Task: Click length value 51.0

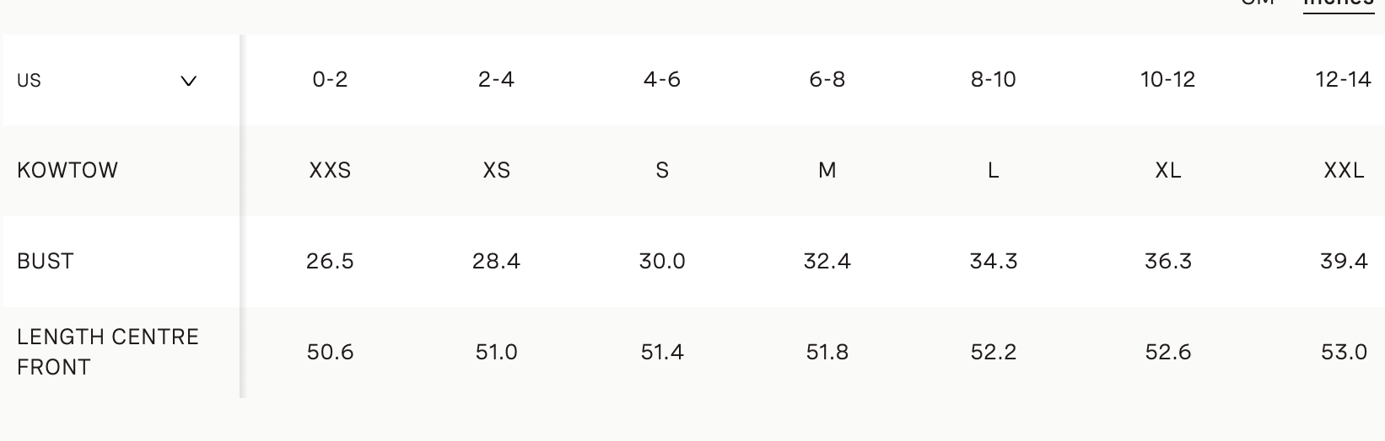Action: (x=496, y=352)
